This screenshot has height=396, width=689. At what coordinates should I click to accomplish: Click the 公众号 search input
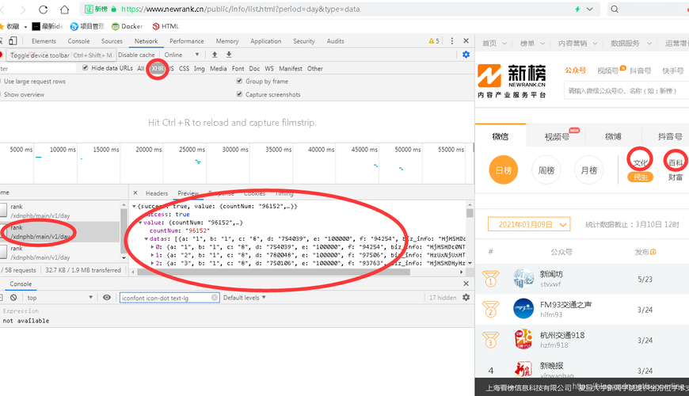[x=626, y=90]
